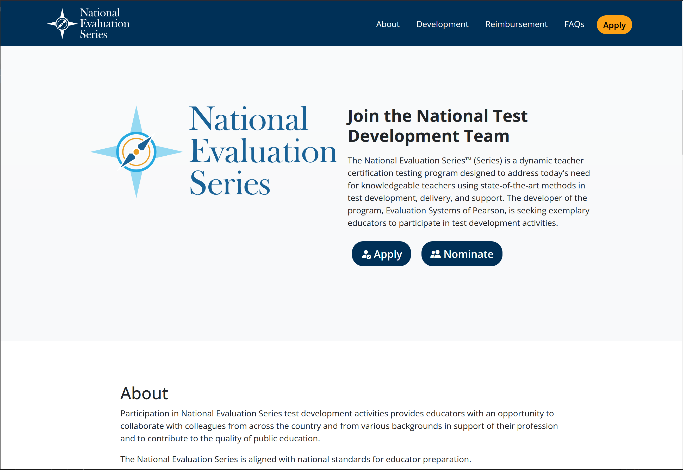
Task: Click the National Evaluation Series header logo
Action: click(x=88, y=24)
